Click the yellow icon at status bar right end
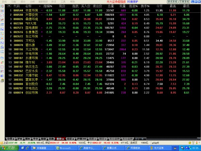This screenshot has height=151, width=201. 190,143
